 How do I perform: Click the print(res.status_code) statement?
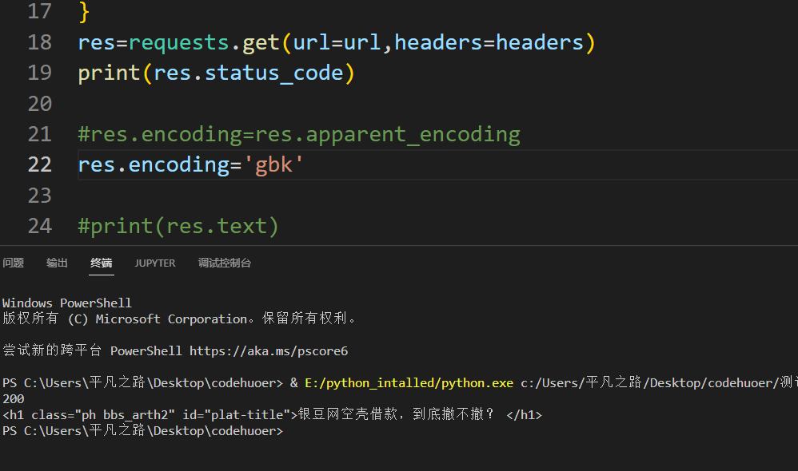click(216, 73)
